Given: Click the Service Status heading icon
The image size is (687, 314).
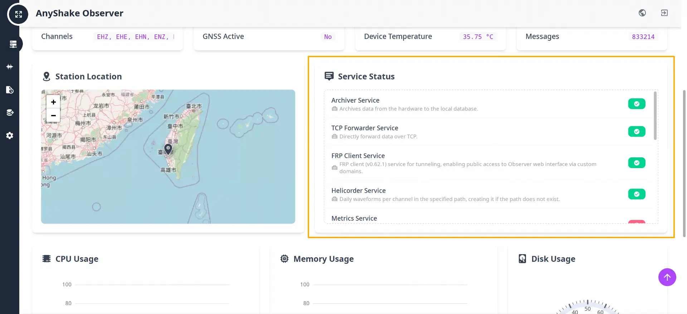Looking at the screenshot, I should (x=329, y=76).
